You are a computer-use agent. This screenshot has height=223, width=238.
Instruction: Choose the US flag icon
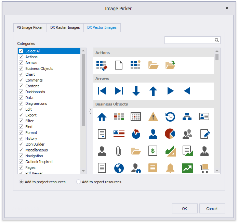[119, 134]
